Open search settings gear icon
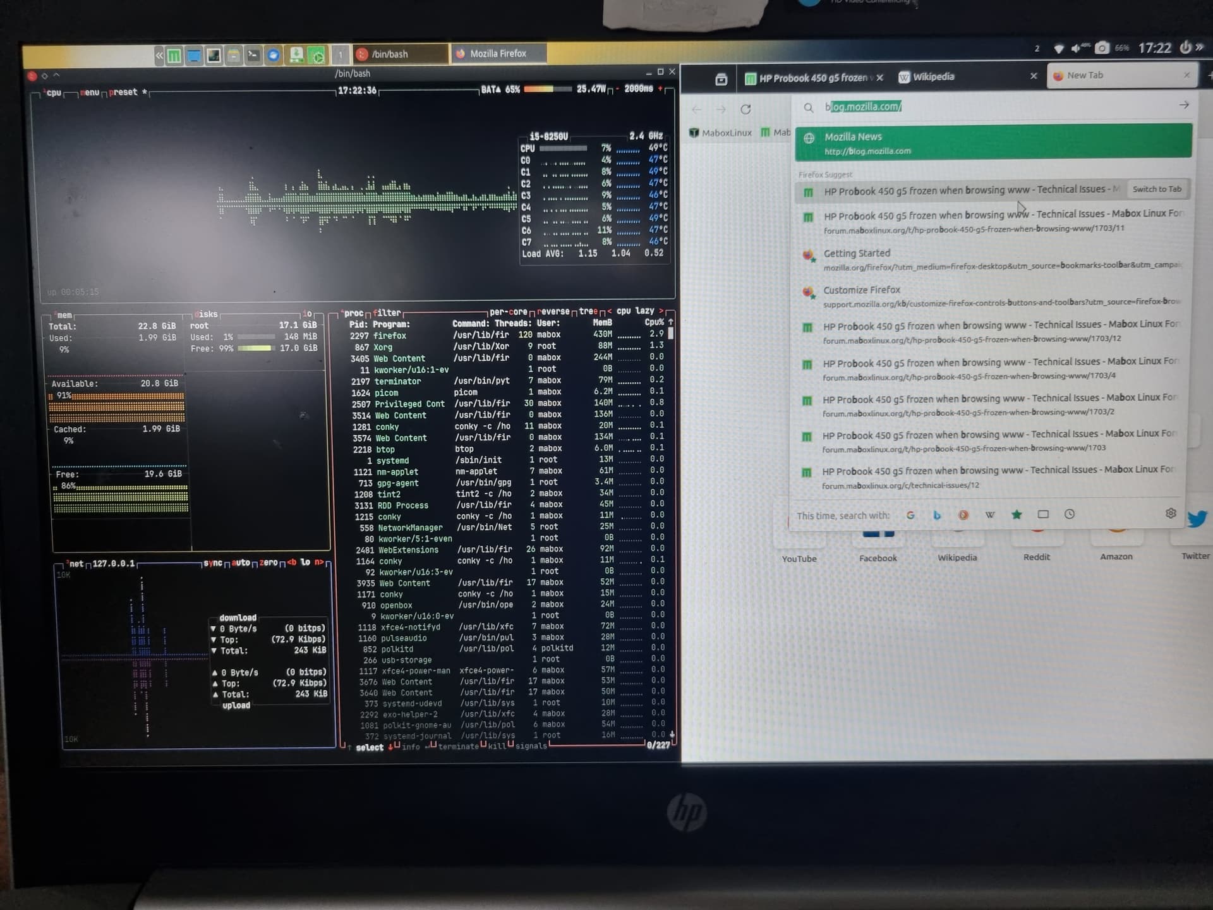The height and width of the screenshot is (910, 1213). click(x=1171, y=513)
